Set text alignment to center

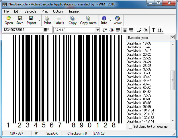[x=125, y=30]
